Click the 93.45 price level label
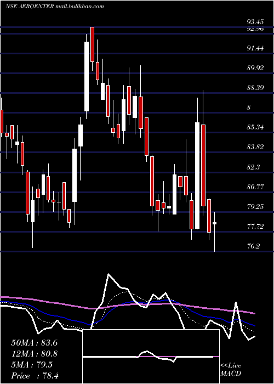This screenshot has width=274, height=384. coord(255,22)
